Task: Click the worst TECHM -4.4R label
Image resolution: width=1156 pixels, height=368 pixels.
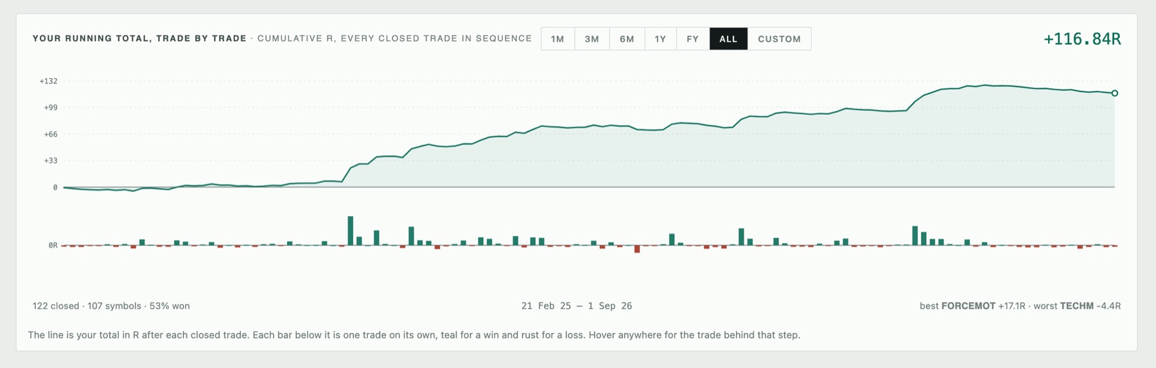Action: tap(1077, 306)
